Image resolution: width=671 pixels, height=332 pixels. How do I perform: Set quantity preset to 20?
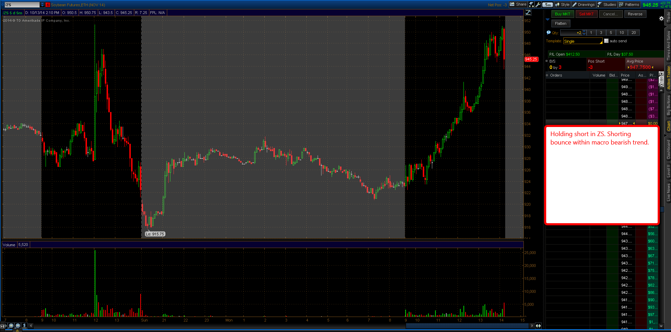[633, 33]
